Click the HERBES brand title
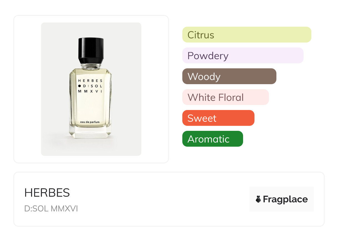 click(47, 192)
